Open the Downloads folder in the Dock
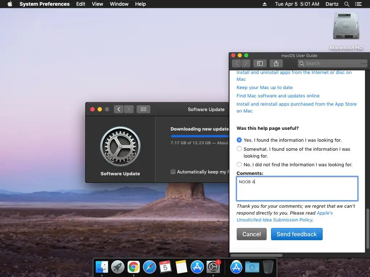Viewport: 370px width, 277px height. click(252, 267)
